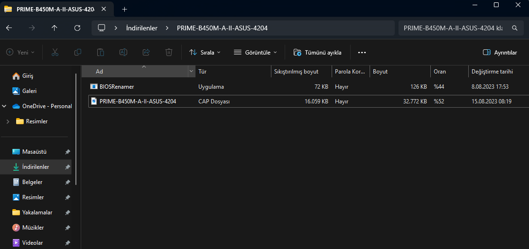Click the Share icon in toolbar
This screenshot has height=249, width=529.
pos(146,52)
